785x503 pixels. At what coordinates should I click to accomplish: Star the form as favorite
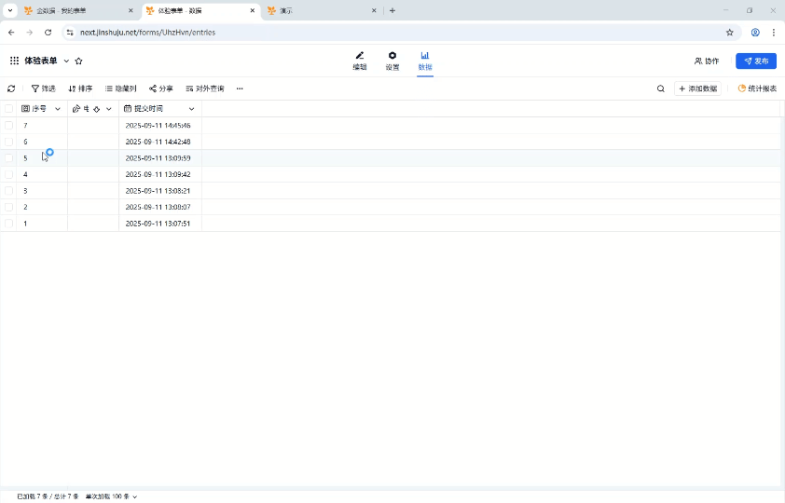[79, 61]
